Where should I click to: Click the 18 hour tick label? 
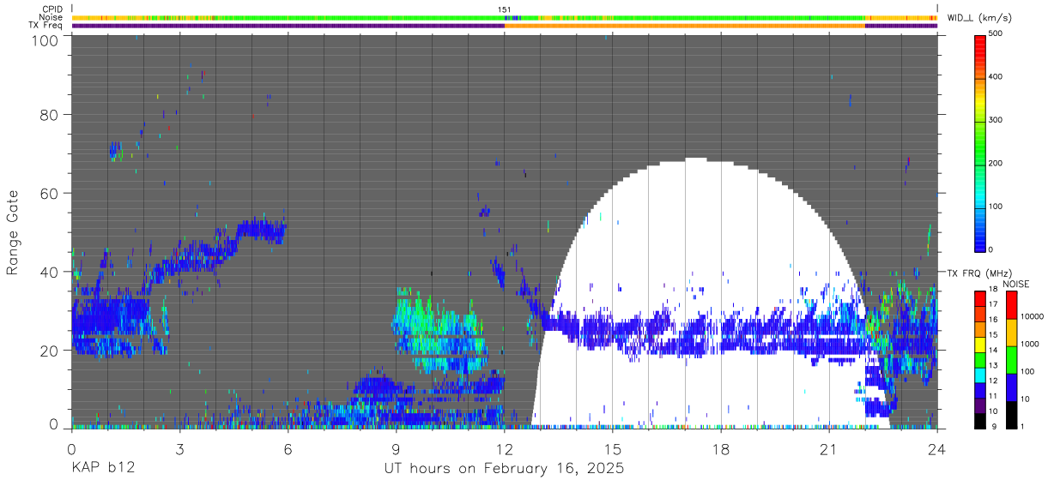click(x=720, y=448)
